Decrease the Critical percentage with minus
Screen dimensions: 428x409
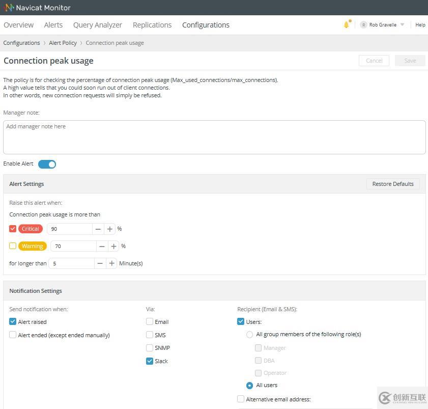coord(98,229)
